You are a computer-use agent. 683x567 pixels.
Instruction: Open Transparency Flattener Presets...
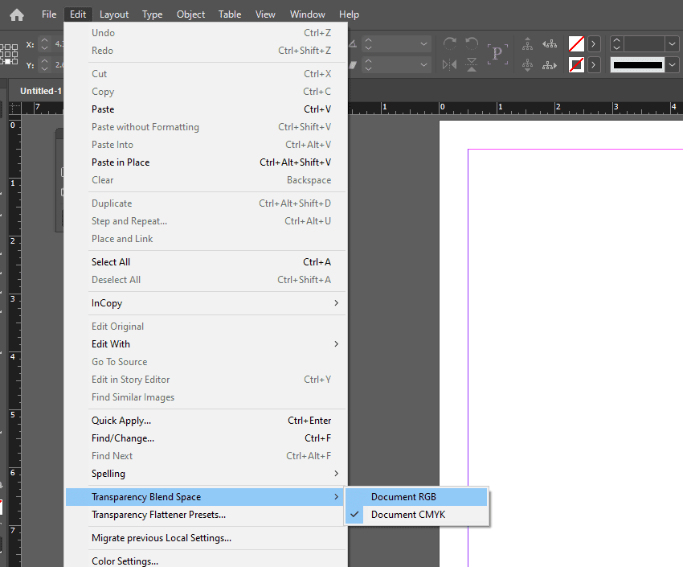coord(158,515)
